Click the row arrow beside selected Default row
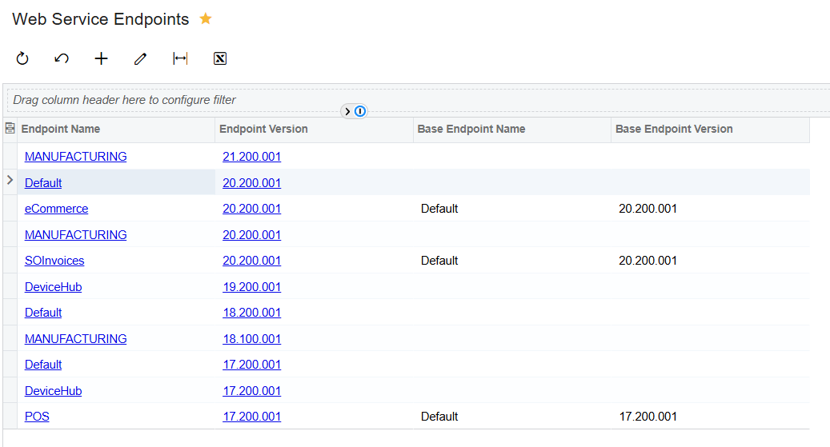 pyautogui.click(x=10, y=181)
